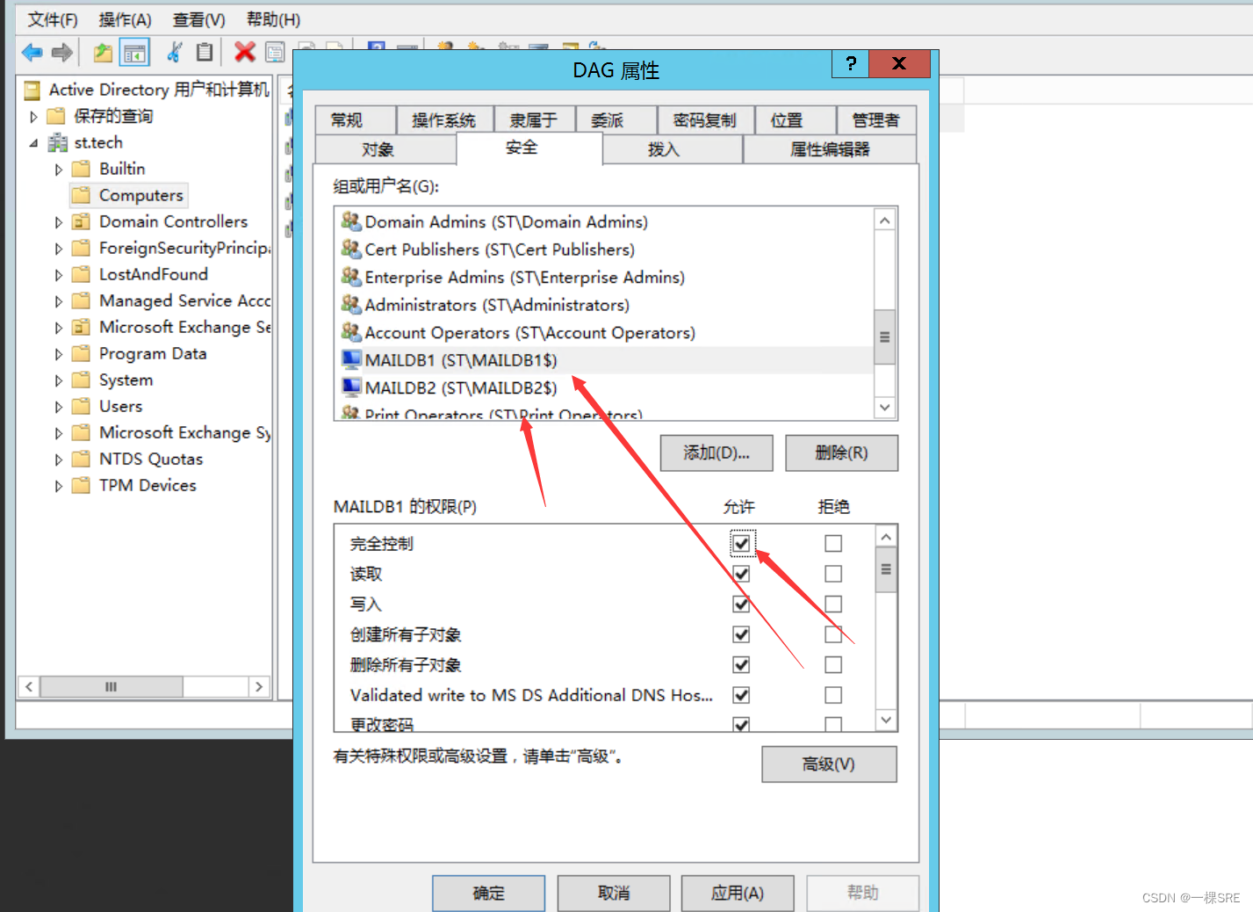Switch to the 常规 tab
Image resolution: width=1253 pixels, height=912 pixels.
click(x=356, y=120)
